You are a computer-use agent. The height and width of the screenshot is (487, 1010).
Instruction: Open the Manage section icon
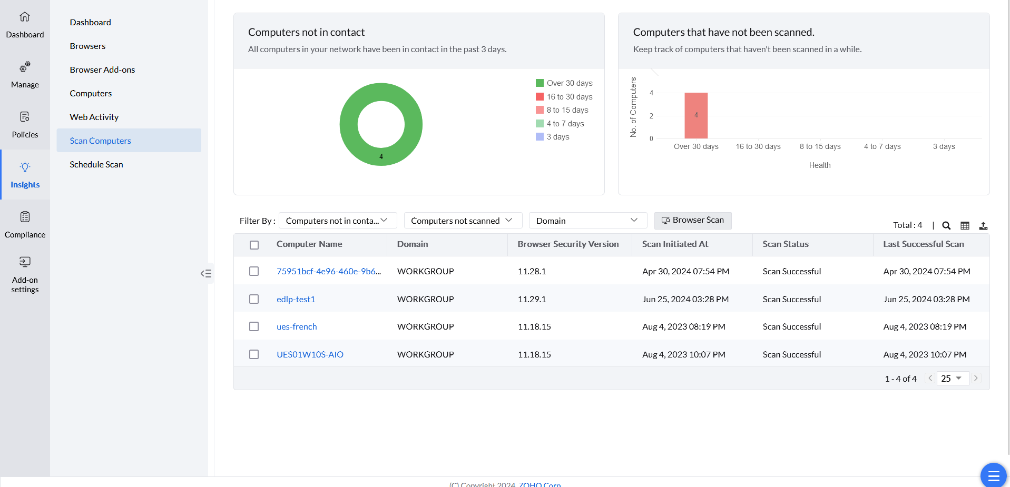25,67
